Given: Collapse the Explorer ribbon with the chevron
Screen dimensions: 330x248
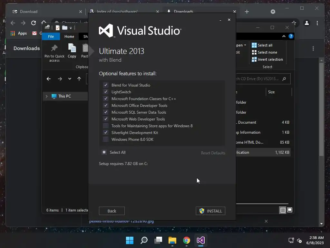Looking at the screenshot, I should click(284, 36).
